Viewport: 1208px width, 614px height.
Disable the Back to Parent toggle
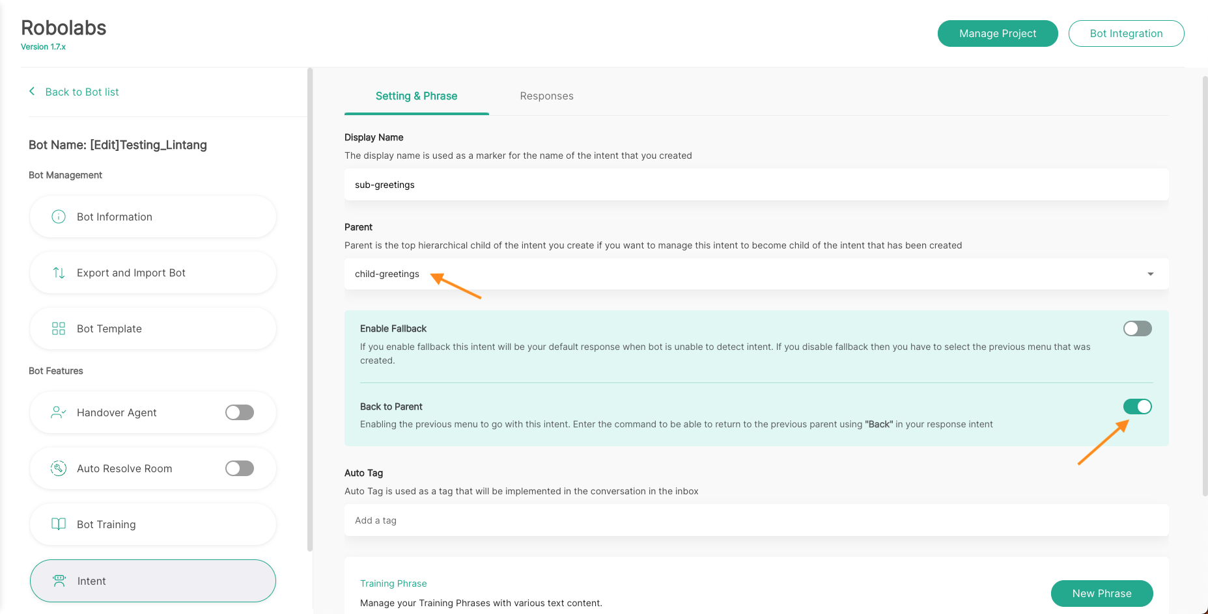pos(1137,407)
